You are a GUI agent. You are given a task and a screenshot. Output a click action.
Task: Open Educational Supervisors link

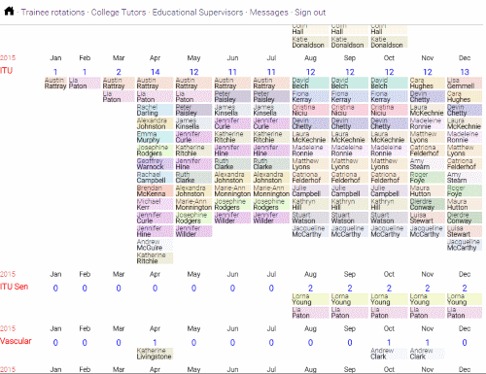(197, 13)
